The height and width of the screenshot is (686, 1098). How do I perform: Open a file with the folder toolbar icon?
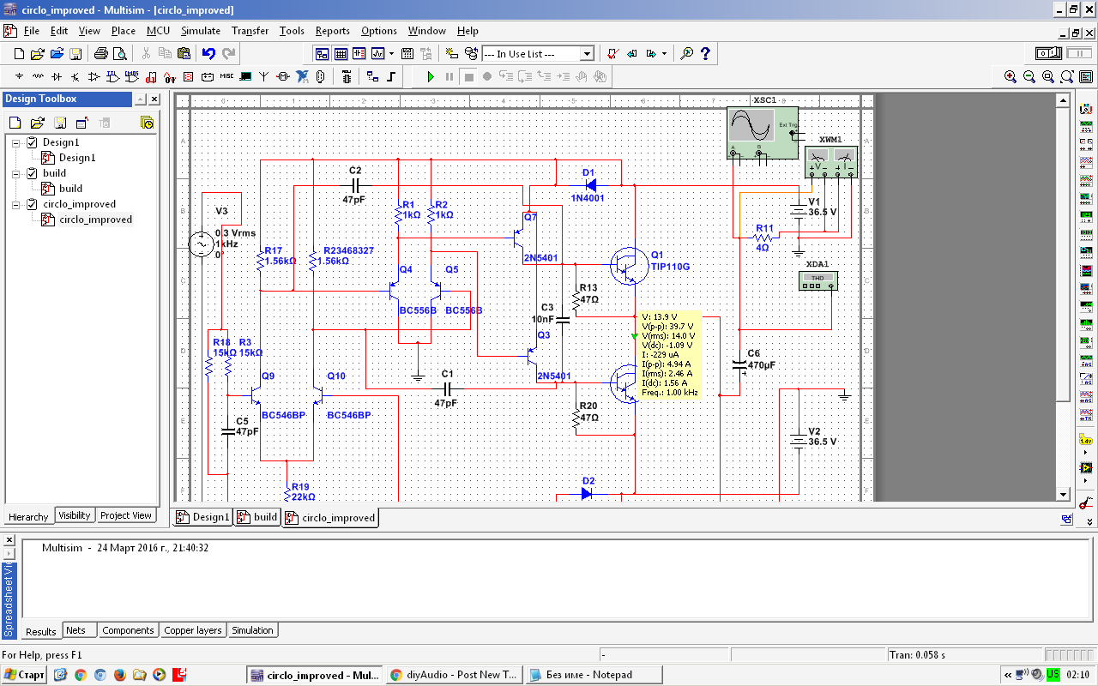[x=38, y=54]
